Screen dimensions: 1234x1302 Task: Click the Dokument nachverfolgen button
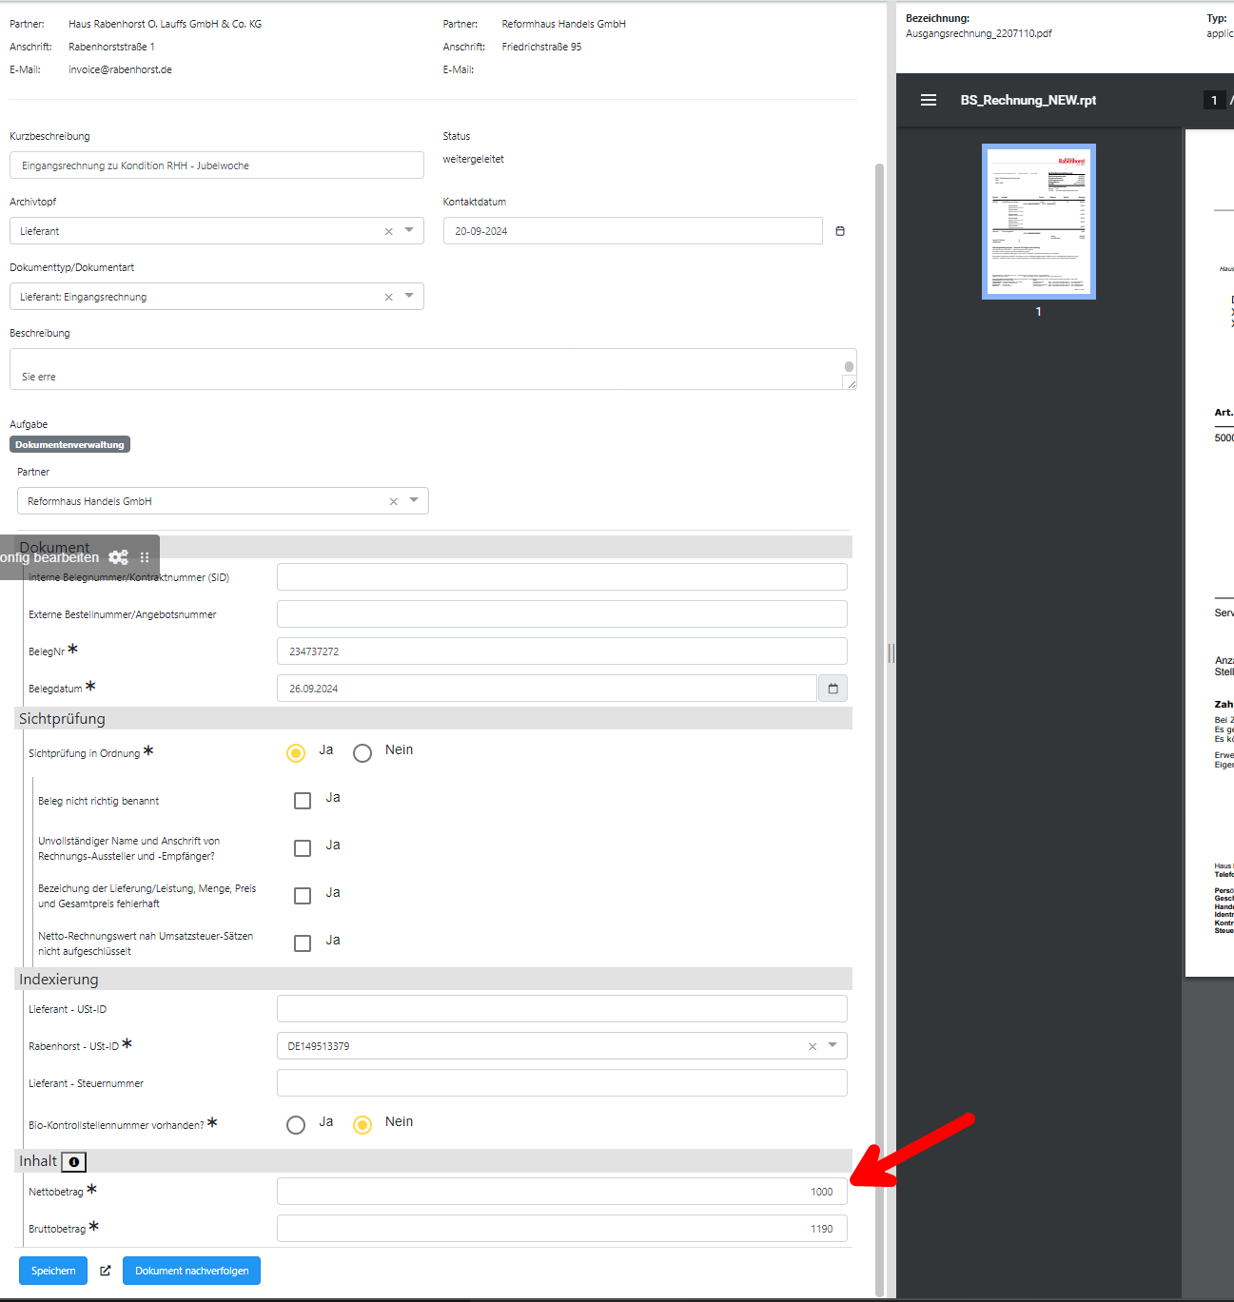(191, 1271)
